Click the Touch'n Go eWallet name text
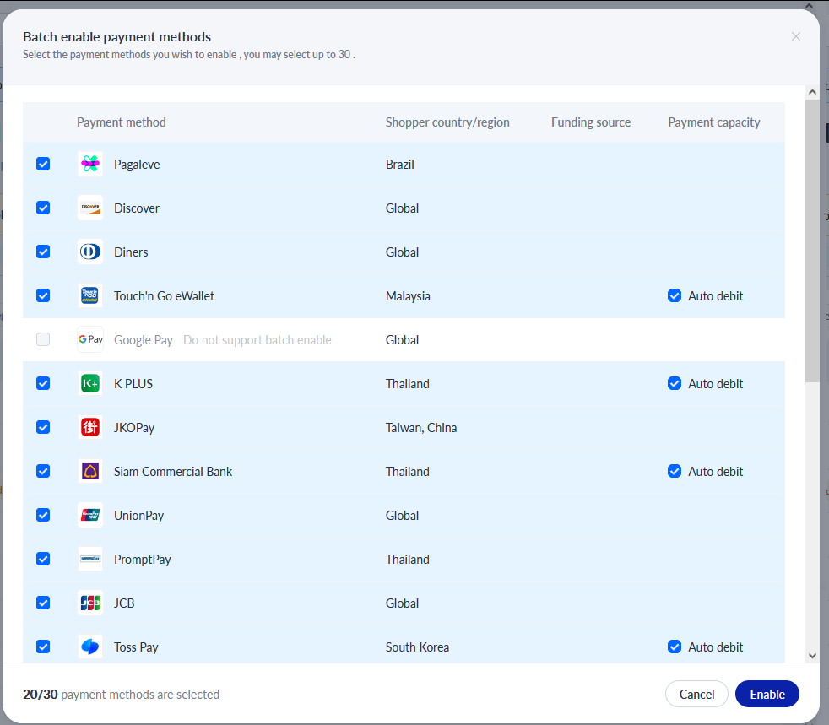829x725 pixels. (x=164, y=296)
